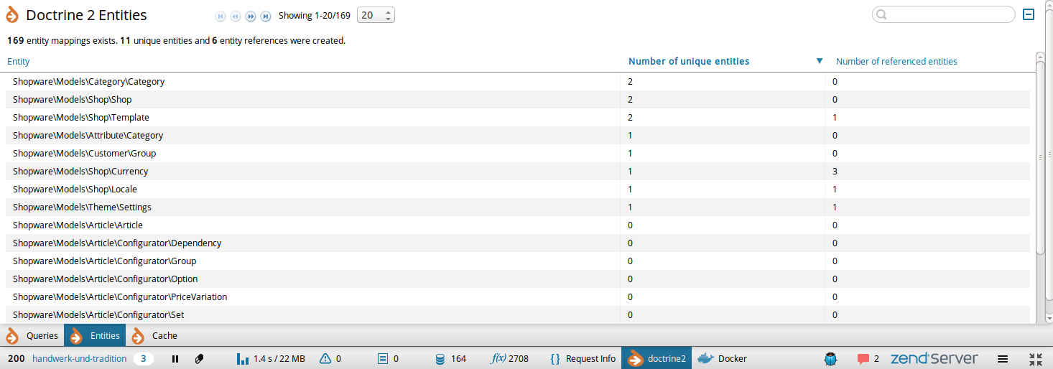1053x369 pixels.
Task: Open the Cache tab
Action: (154, 335)
